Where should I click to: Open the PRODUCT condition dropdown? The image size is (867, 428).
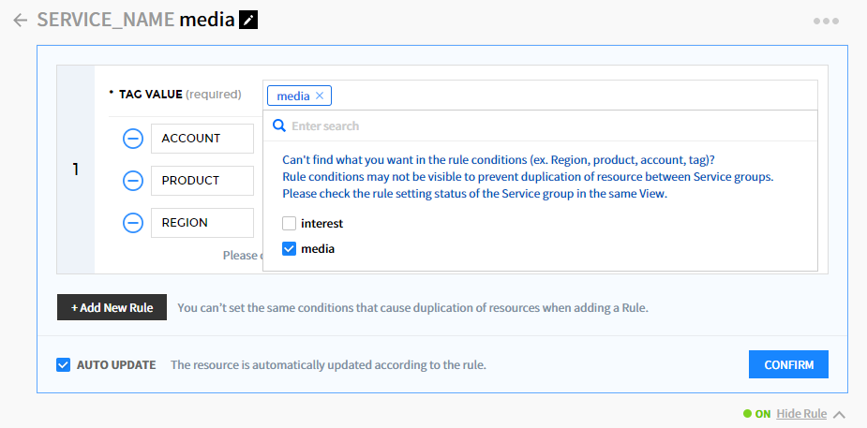pyautogui.click(x=202, y=181)
